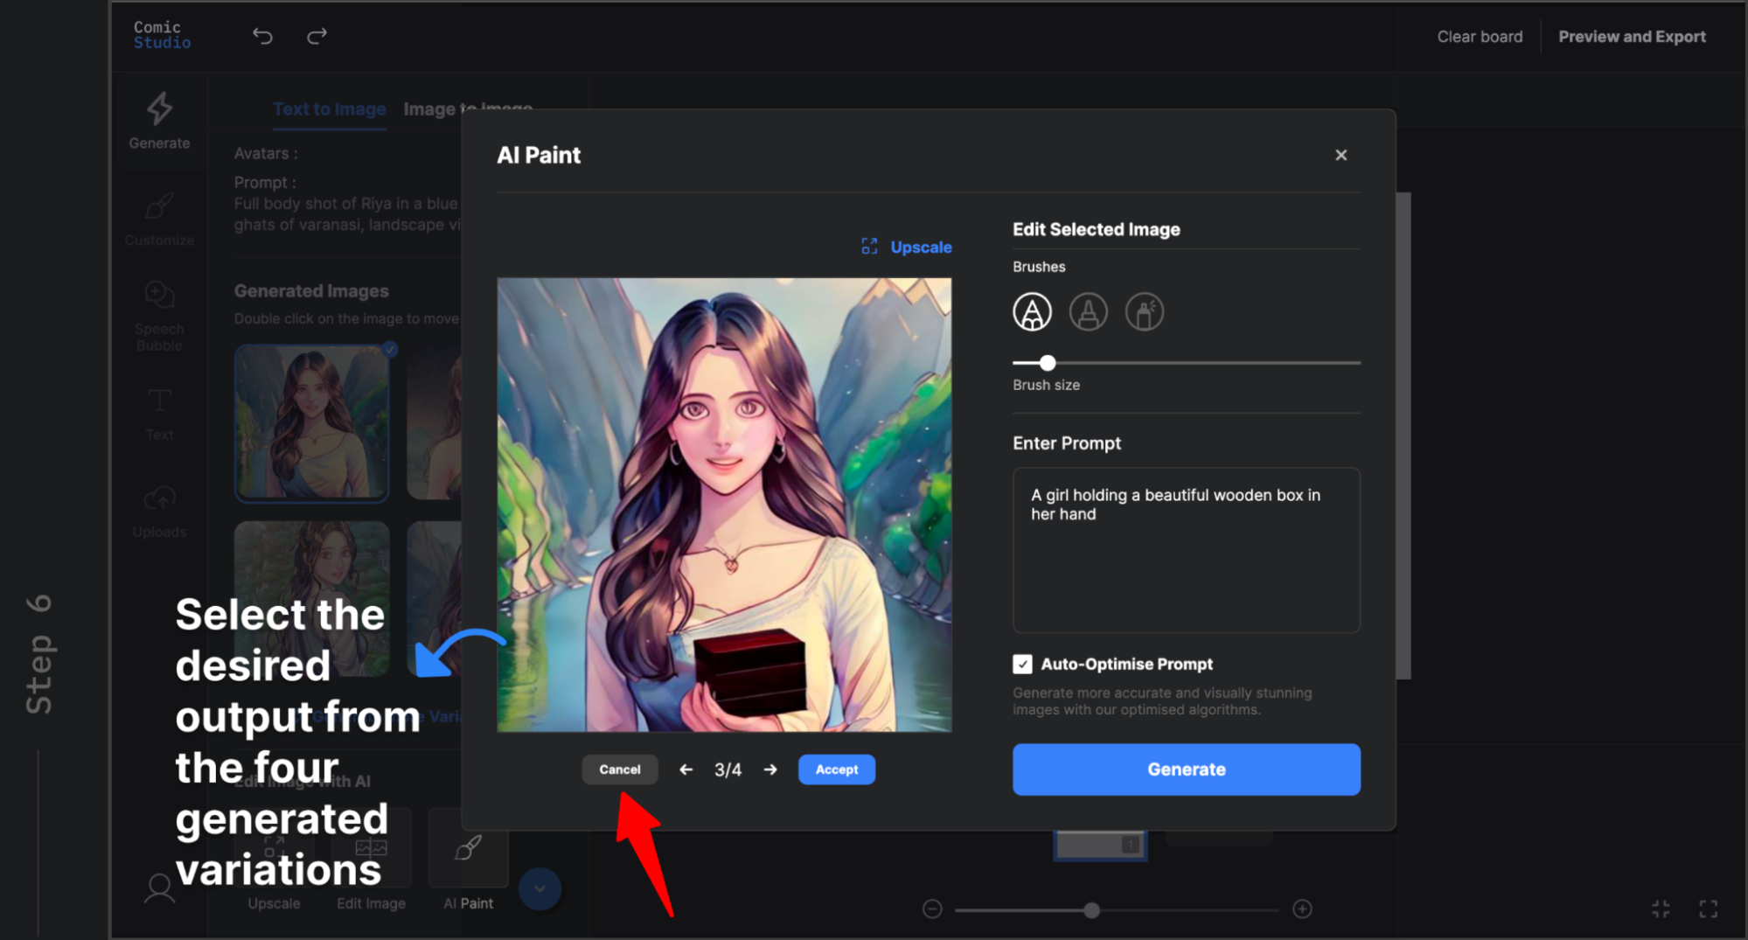This screenshot has width=1748, height=940.
Task: Select the spray brush tool
Action: click(x=1144, y=311)
